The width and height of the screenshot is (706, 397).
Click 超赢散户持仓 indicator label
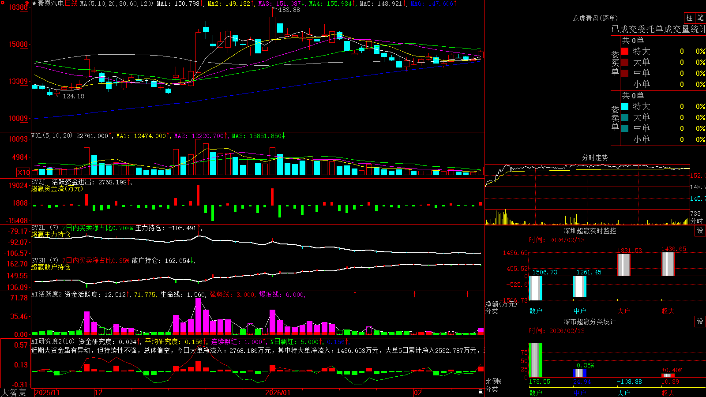51,267
